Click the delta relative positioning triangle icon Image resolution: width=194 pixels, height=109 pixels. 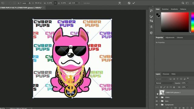point(30,3)
